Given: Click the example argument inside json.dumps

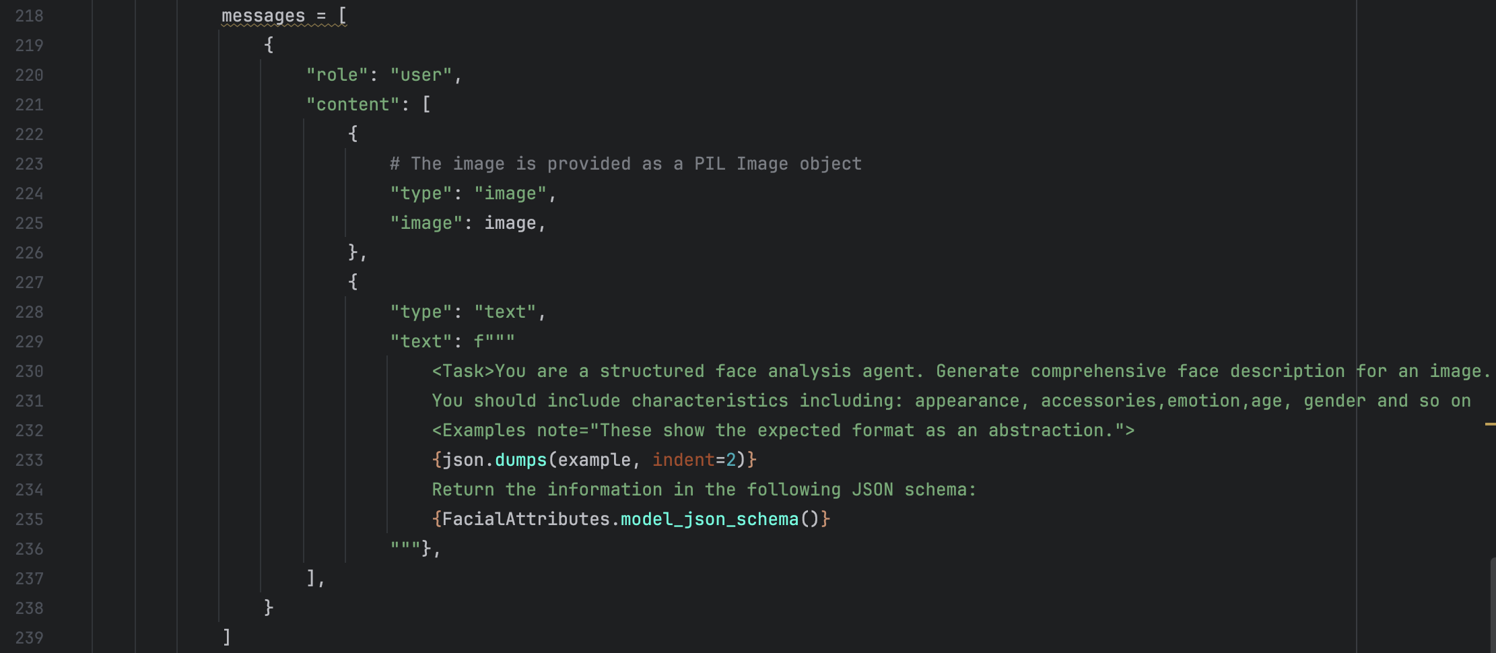Looking at the screenshot, I should click(x=594, y=460).
